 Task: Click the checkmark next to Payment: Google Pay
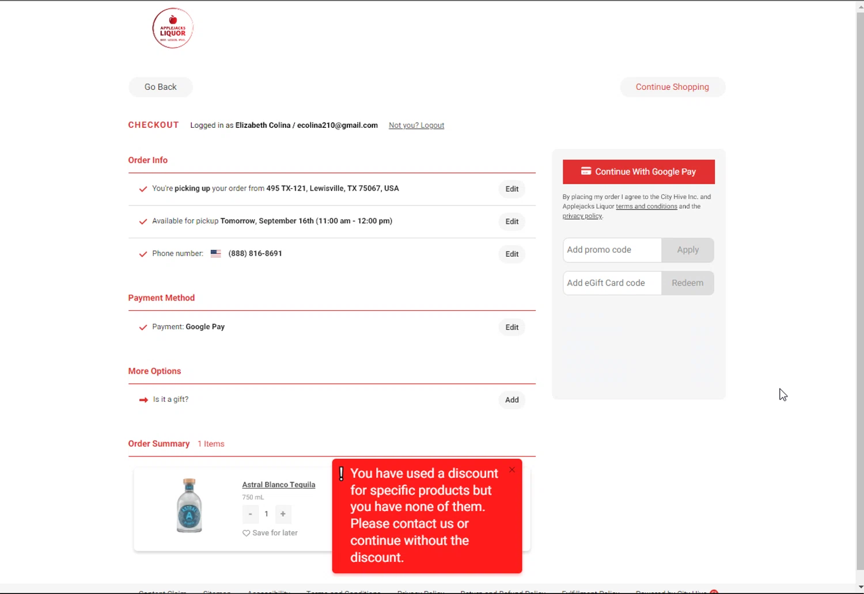[143, 327]
